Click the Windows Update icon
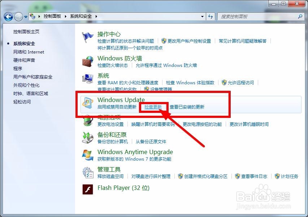The width and height of the screenshot is (308, 217). pos(87,103)
